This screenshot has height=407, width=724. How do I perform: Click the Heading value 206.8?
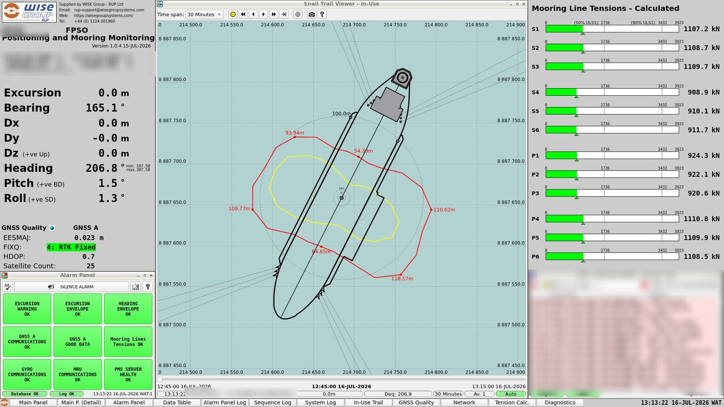[x=102, y=168]
